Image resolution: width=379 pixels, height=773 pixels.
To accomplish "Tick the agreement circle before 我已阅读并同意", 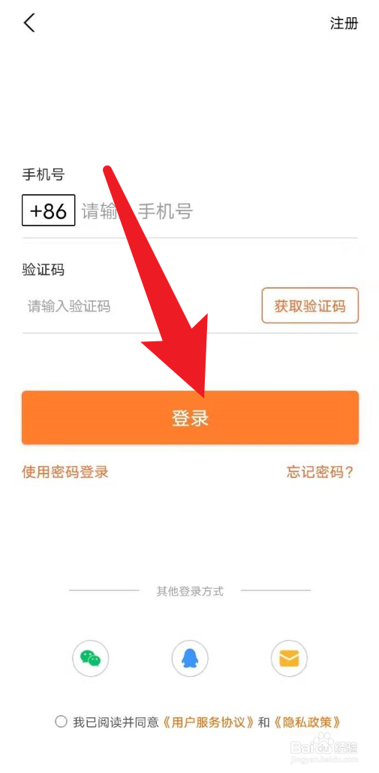I will point(61,722).
